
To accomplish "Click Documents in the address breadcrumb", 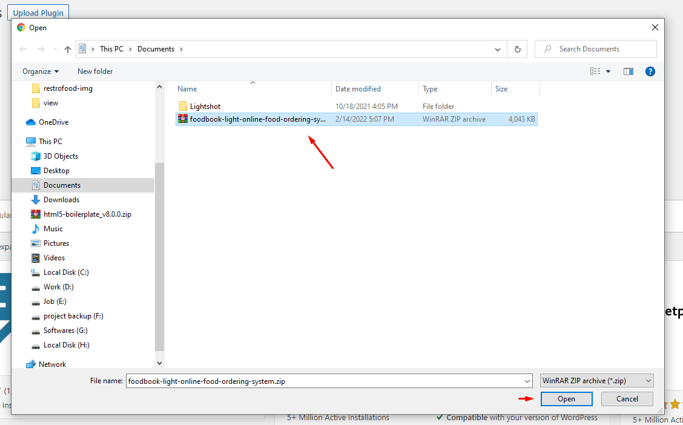I will [x=156, y=49].
